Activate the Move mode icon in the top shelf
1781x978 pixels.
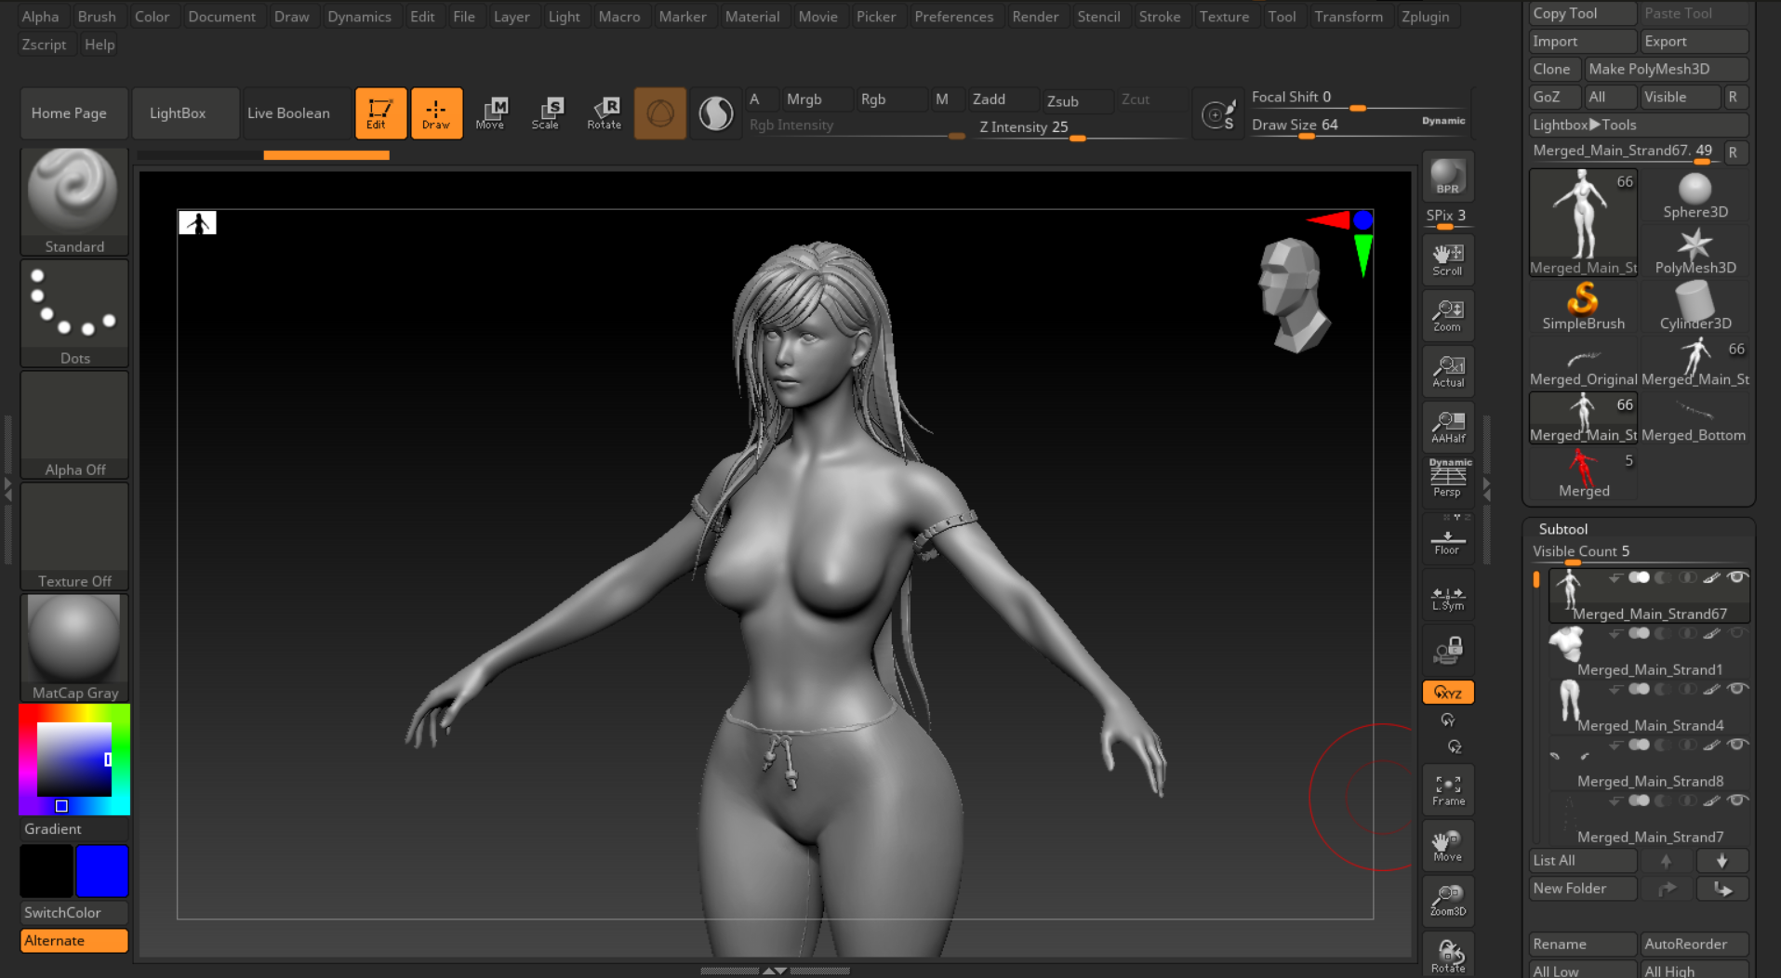[x=492, y=112]
